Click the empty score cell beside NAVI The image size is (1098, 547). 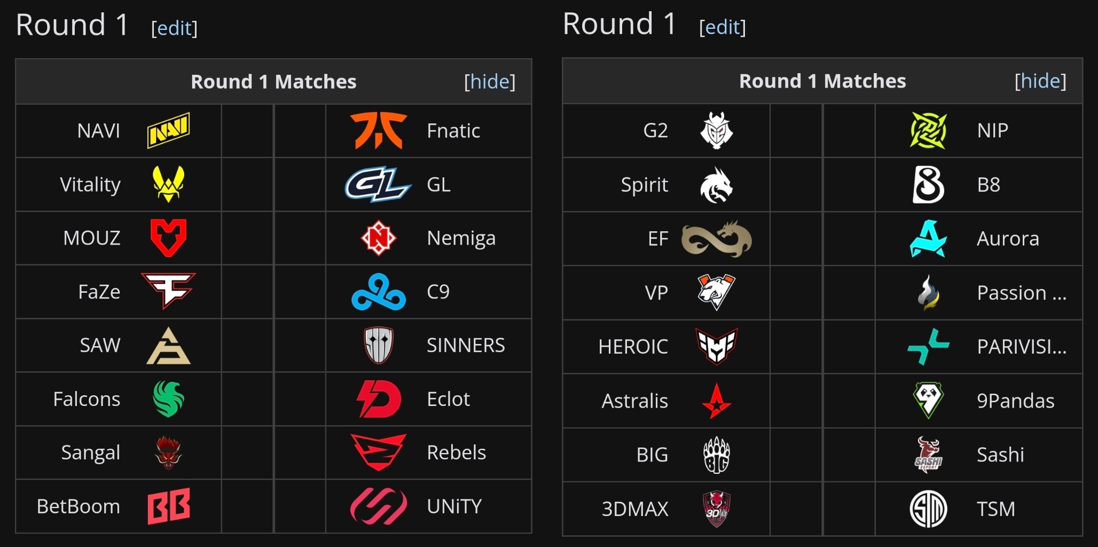click(247, 131)
